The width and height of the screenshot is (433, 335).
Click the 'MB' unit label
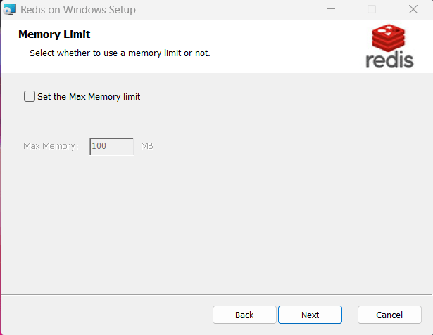tap(147, 146)
